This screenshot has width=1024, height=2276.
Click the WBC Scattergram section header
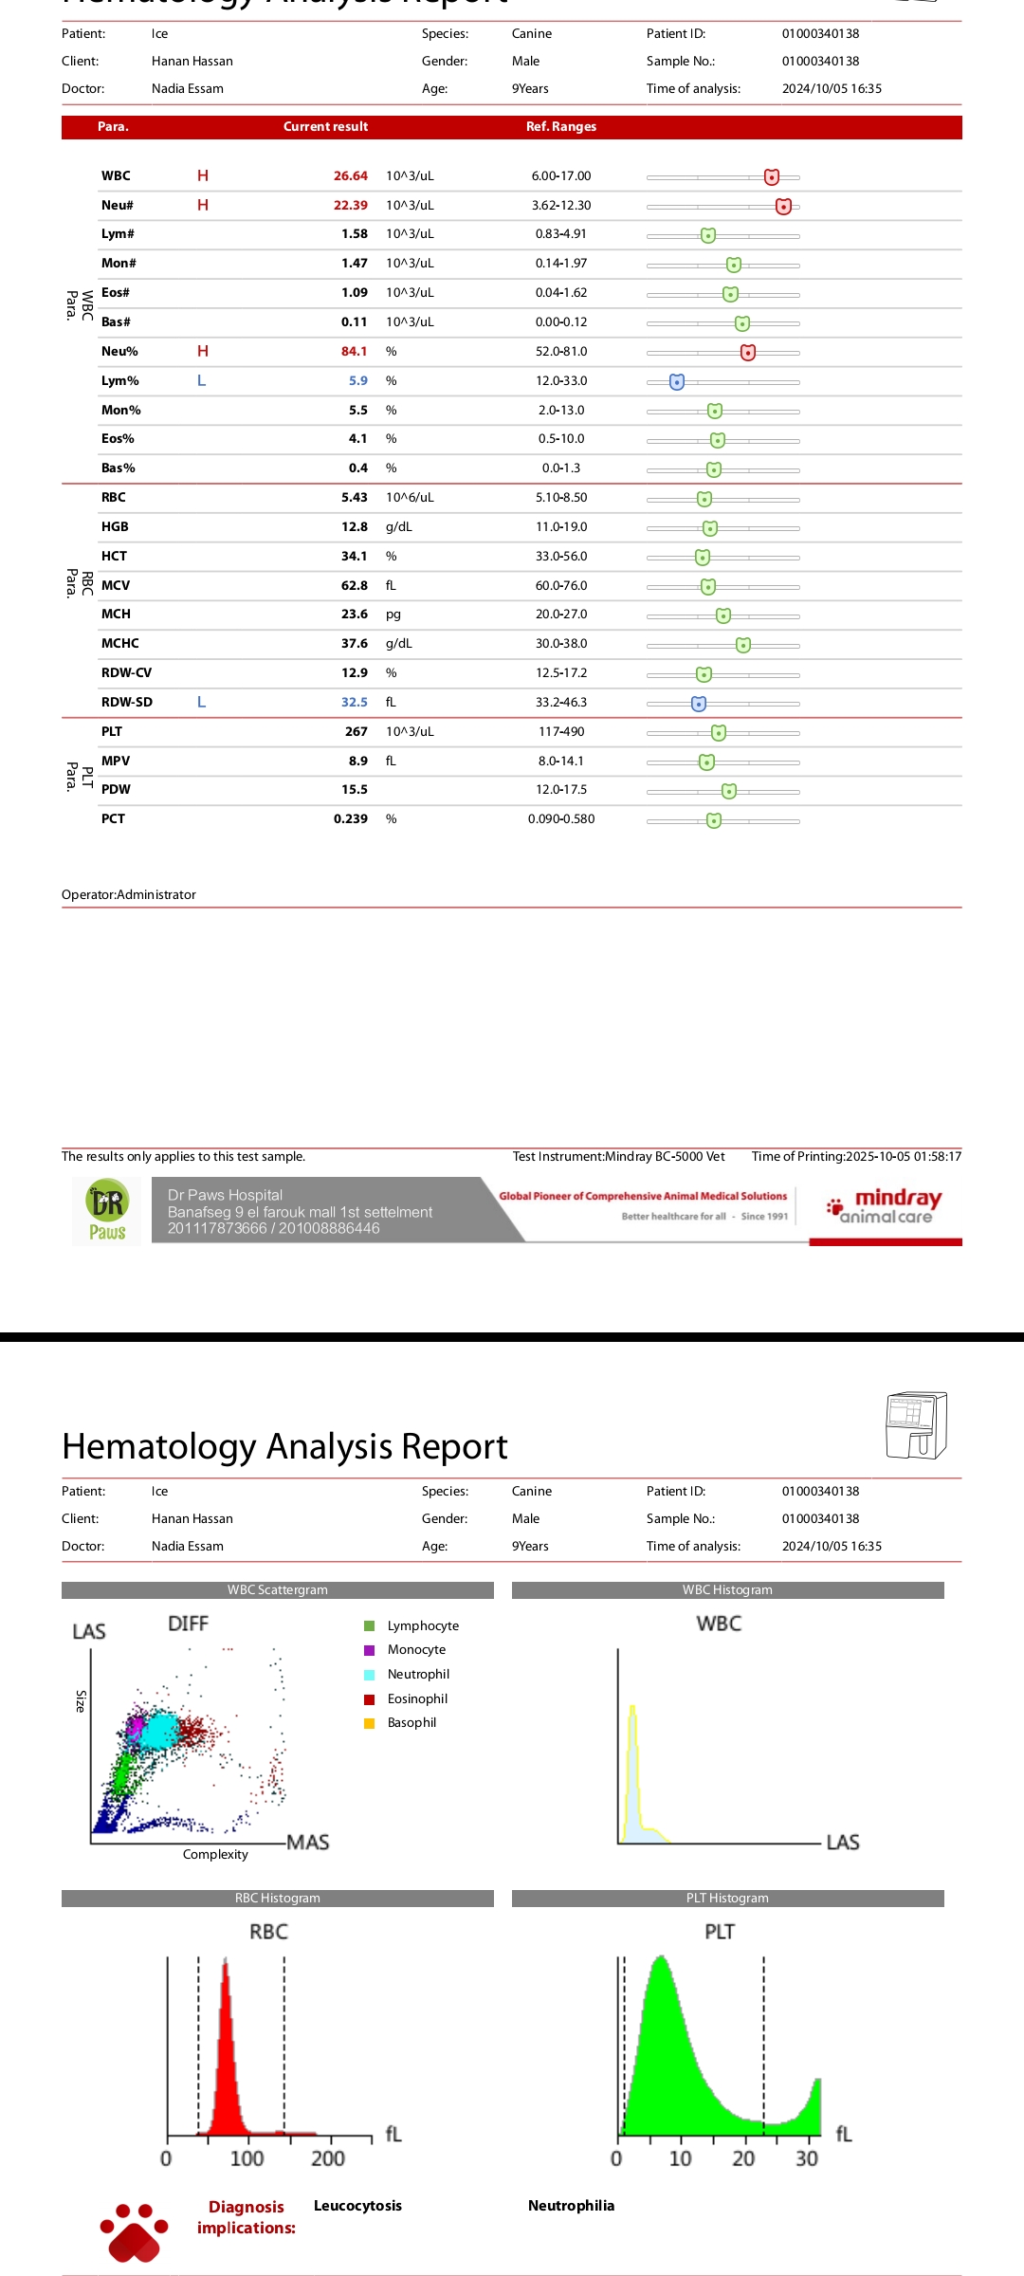click(x=277, y=1589)
